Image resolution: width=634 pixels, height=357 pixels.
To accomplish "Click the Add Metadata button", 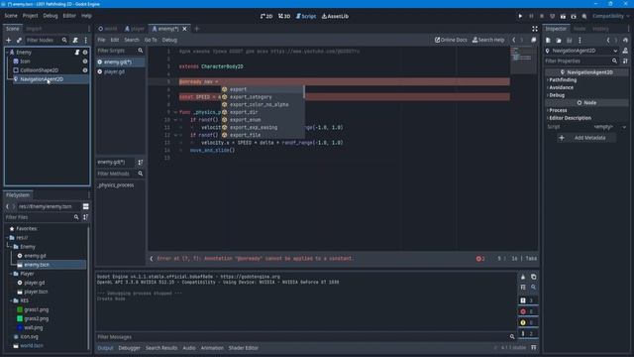I will [x=585, y=138].
